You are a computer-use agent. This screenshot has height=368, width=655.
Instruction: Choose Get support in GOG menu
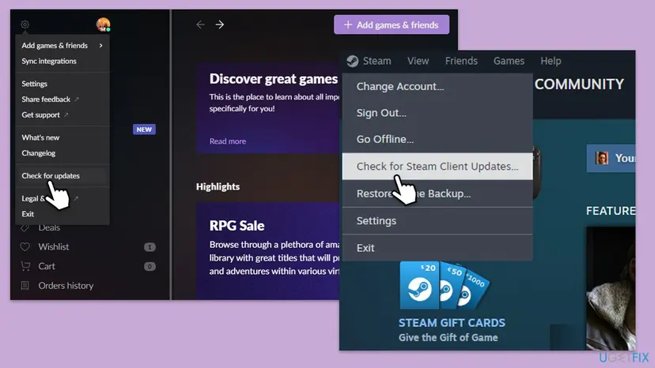62,115
